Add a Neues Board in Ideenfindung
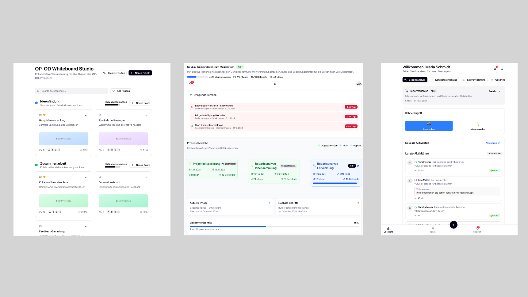 [x=141, y=103]
